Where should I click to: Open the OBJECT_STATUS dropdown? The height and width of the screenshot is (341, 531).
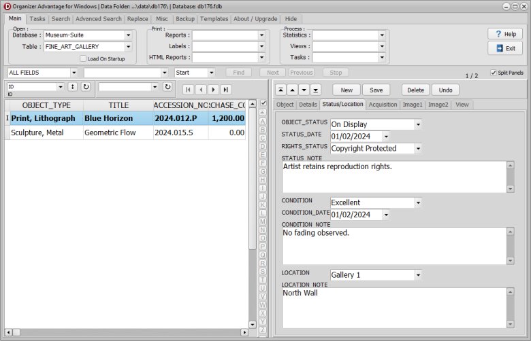tap(418, 124)
